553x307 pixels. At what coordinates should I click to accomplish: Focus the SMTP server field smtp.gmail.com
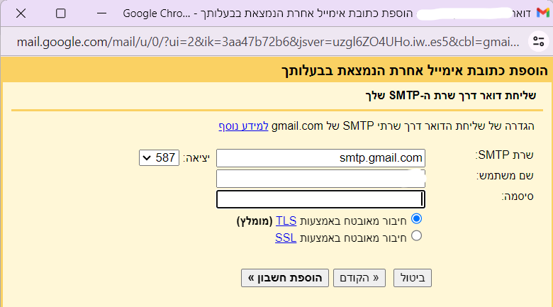click(x=320, y=157)
